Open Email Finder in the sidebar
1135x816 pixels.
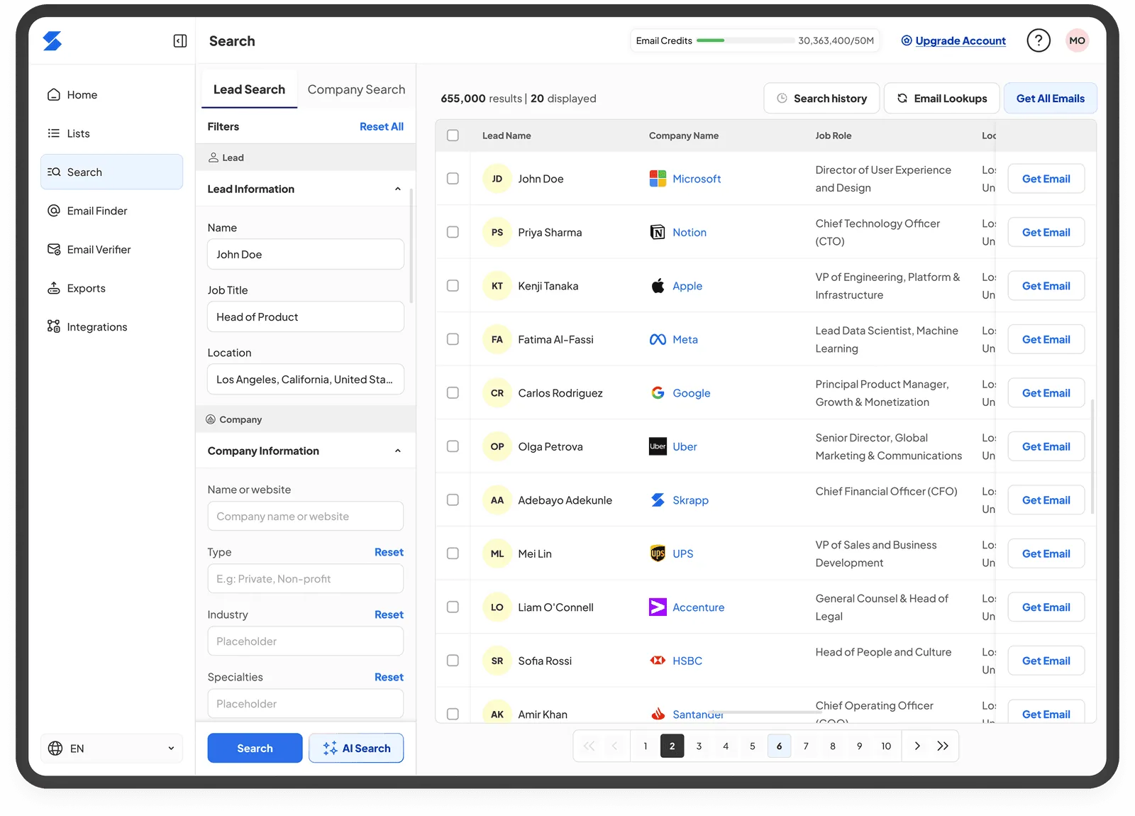tap(111, 211)
